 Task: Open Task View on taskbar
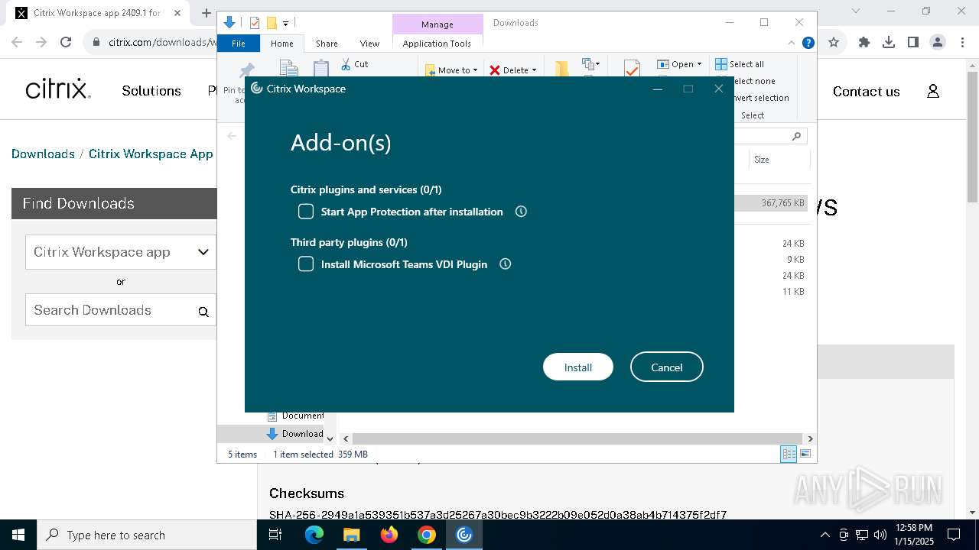point(275,535)
